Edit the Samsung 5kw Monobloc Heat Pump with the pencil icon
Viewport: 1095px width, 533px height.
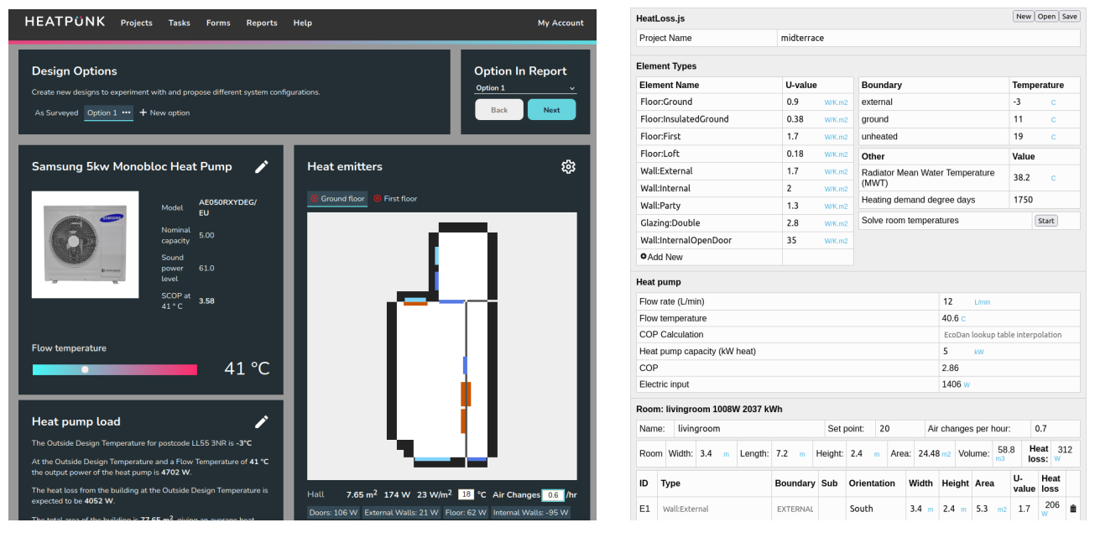(x=262, y=167)
